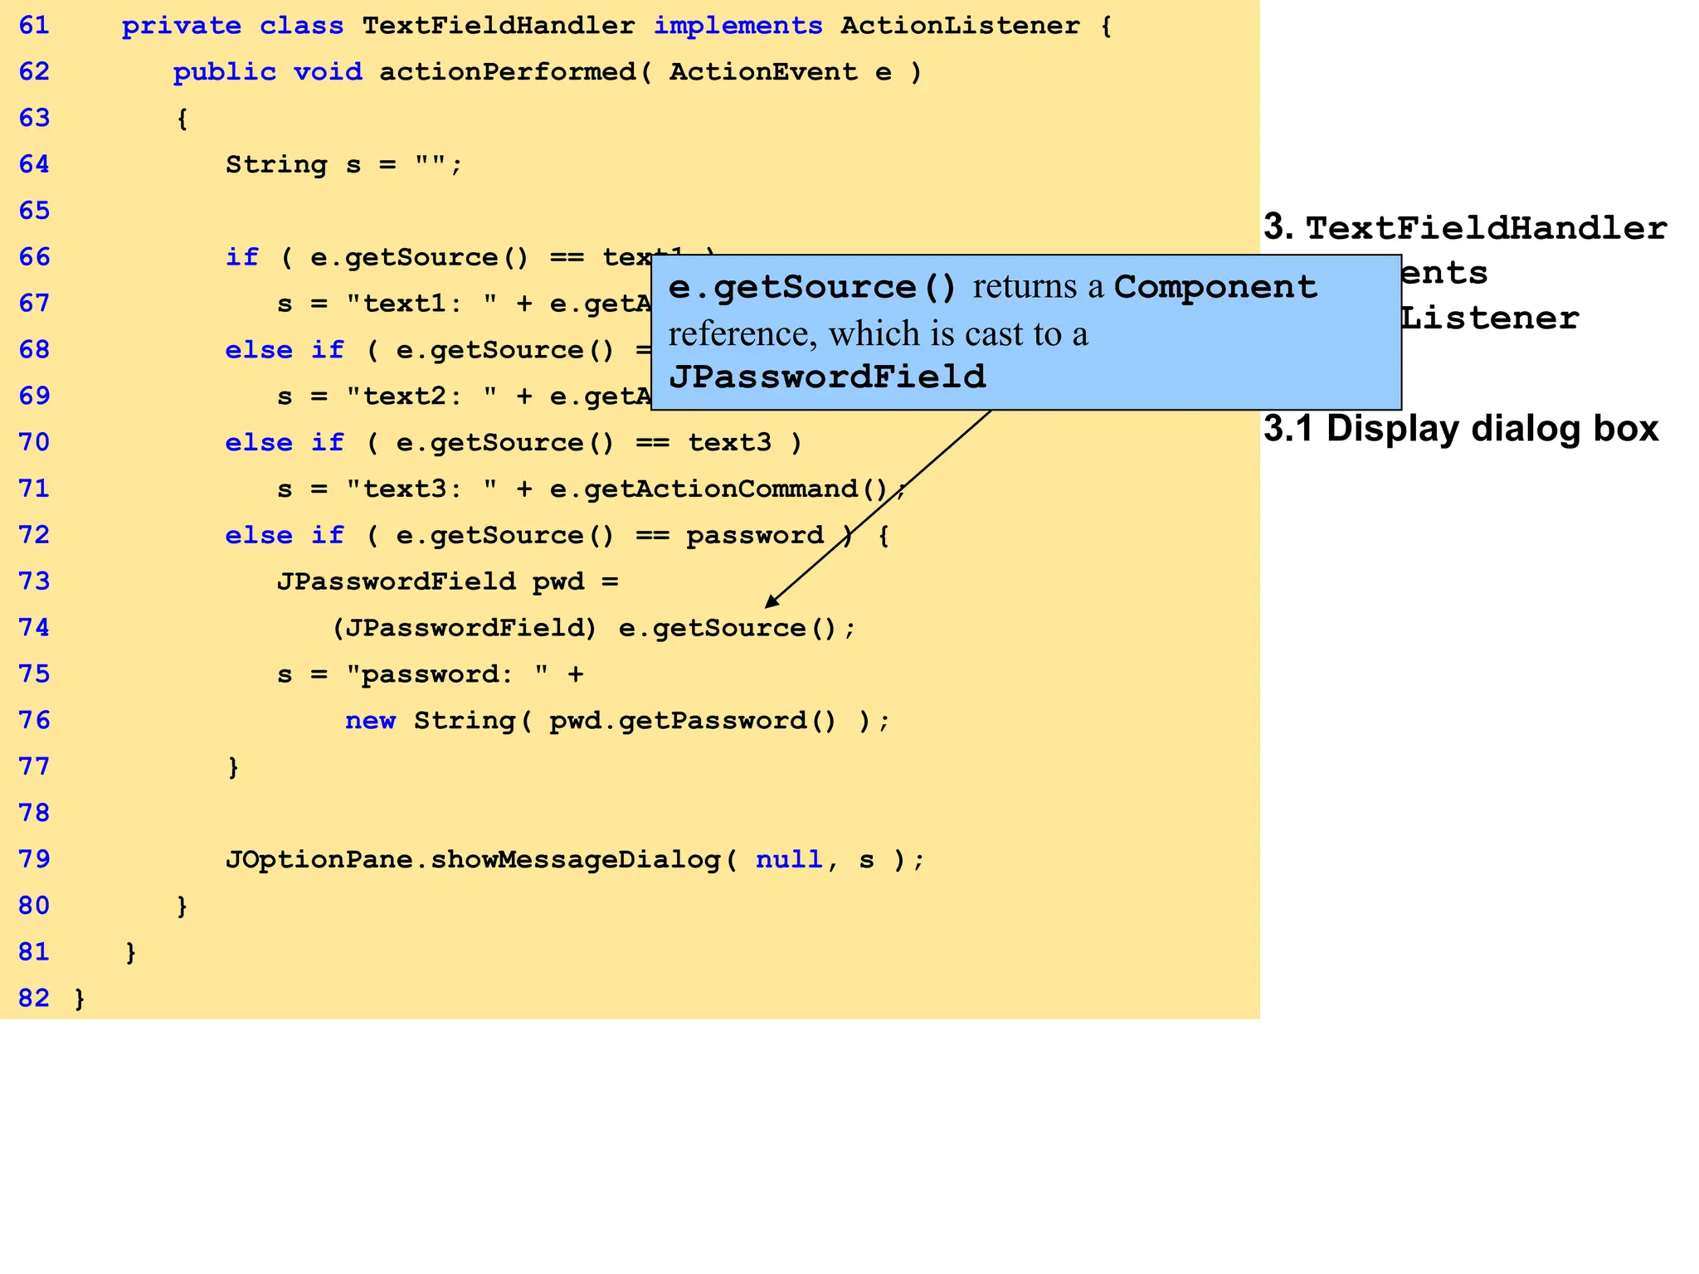Click the 'TextFieldHandler' class name on line 61
This screenshot has width=1699, height=1274.
499,26
